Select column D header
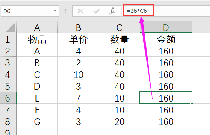 point(166,27)
